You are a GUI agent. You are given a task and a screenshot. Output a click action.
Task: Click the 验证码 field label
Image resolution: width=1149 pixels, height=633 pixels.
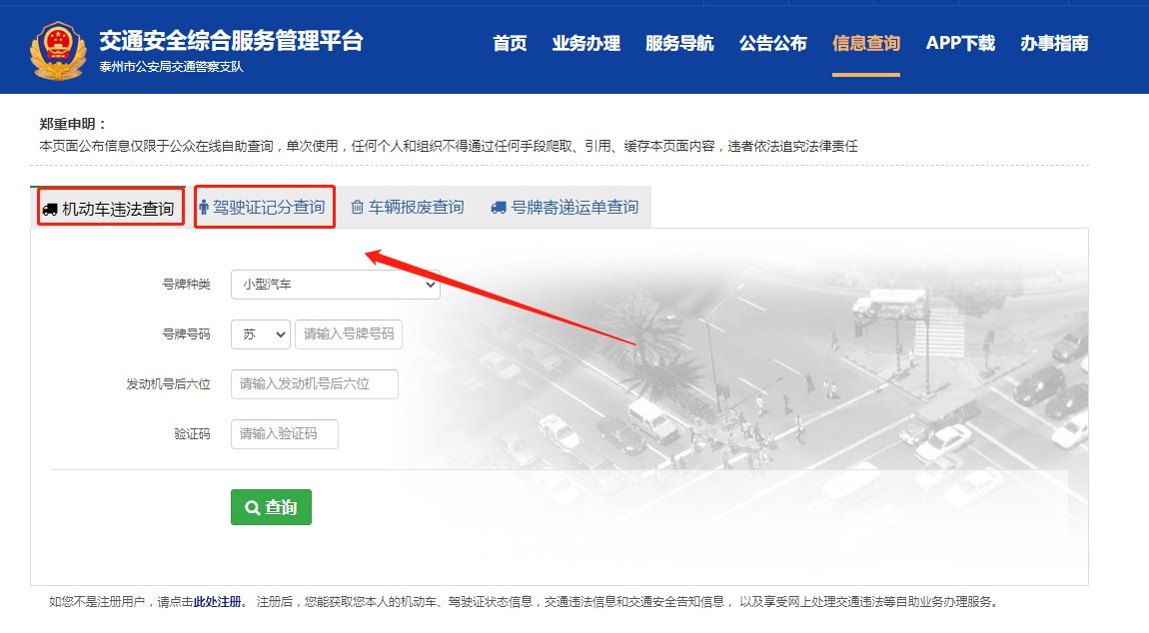pyautogui.click(x=192, y=433)
